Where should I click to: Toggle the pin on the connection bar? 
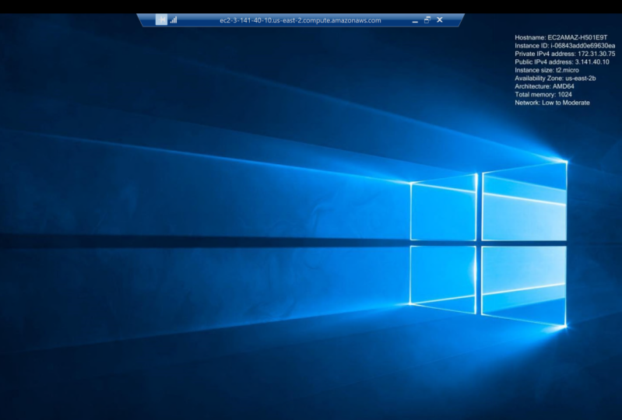tap(161, 19)
